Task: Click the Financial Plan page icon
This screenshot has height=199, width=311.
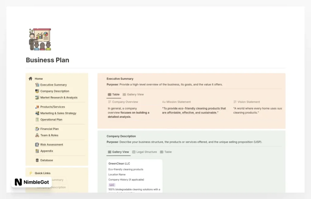Action: click(37, 129)
